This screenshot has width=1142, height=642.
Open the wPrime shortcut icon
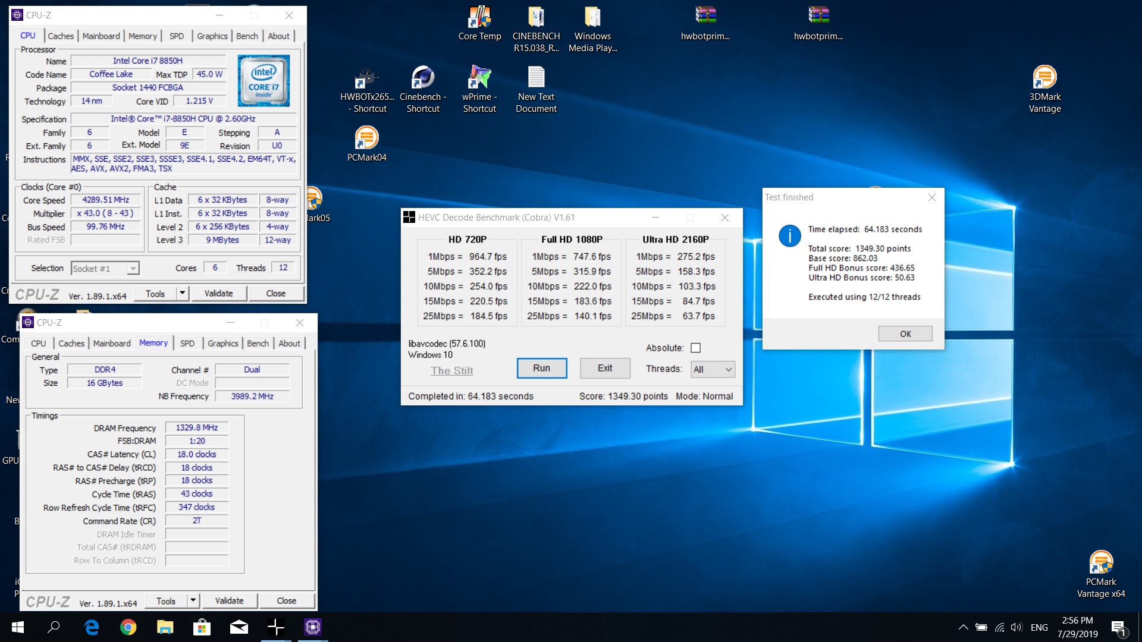(479, 90)
